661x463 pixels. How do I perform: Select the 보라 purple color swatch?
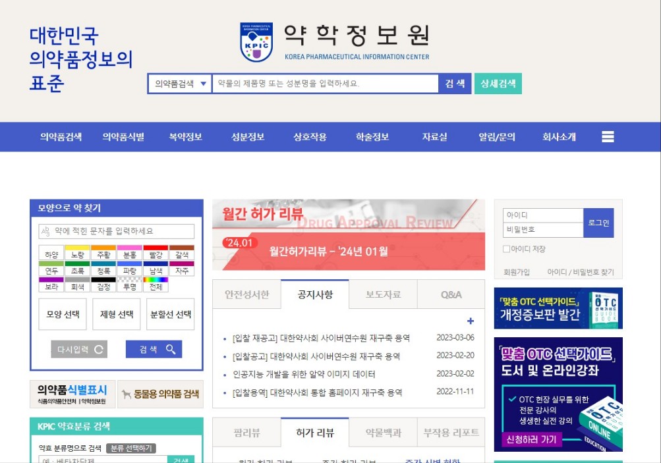click(51, 285)
